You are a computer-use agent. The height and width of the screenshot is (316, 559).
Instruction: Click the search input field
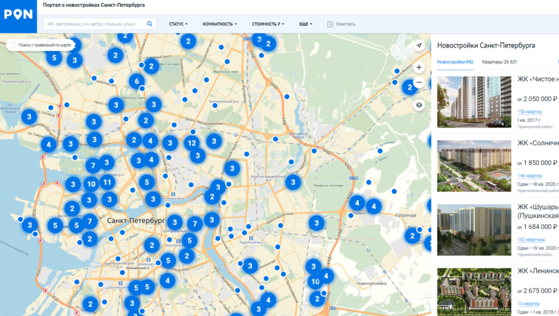(x=93, y=24)
